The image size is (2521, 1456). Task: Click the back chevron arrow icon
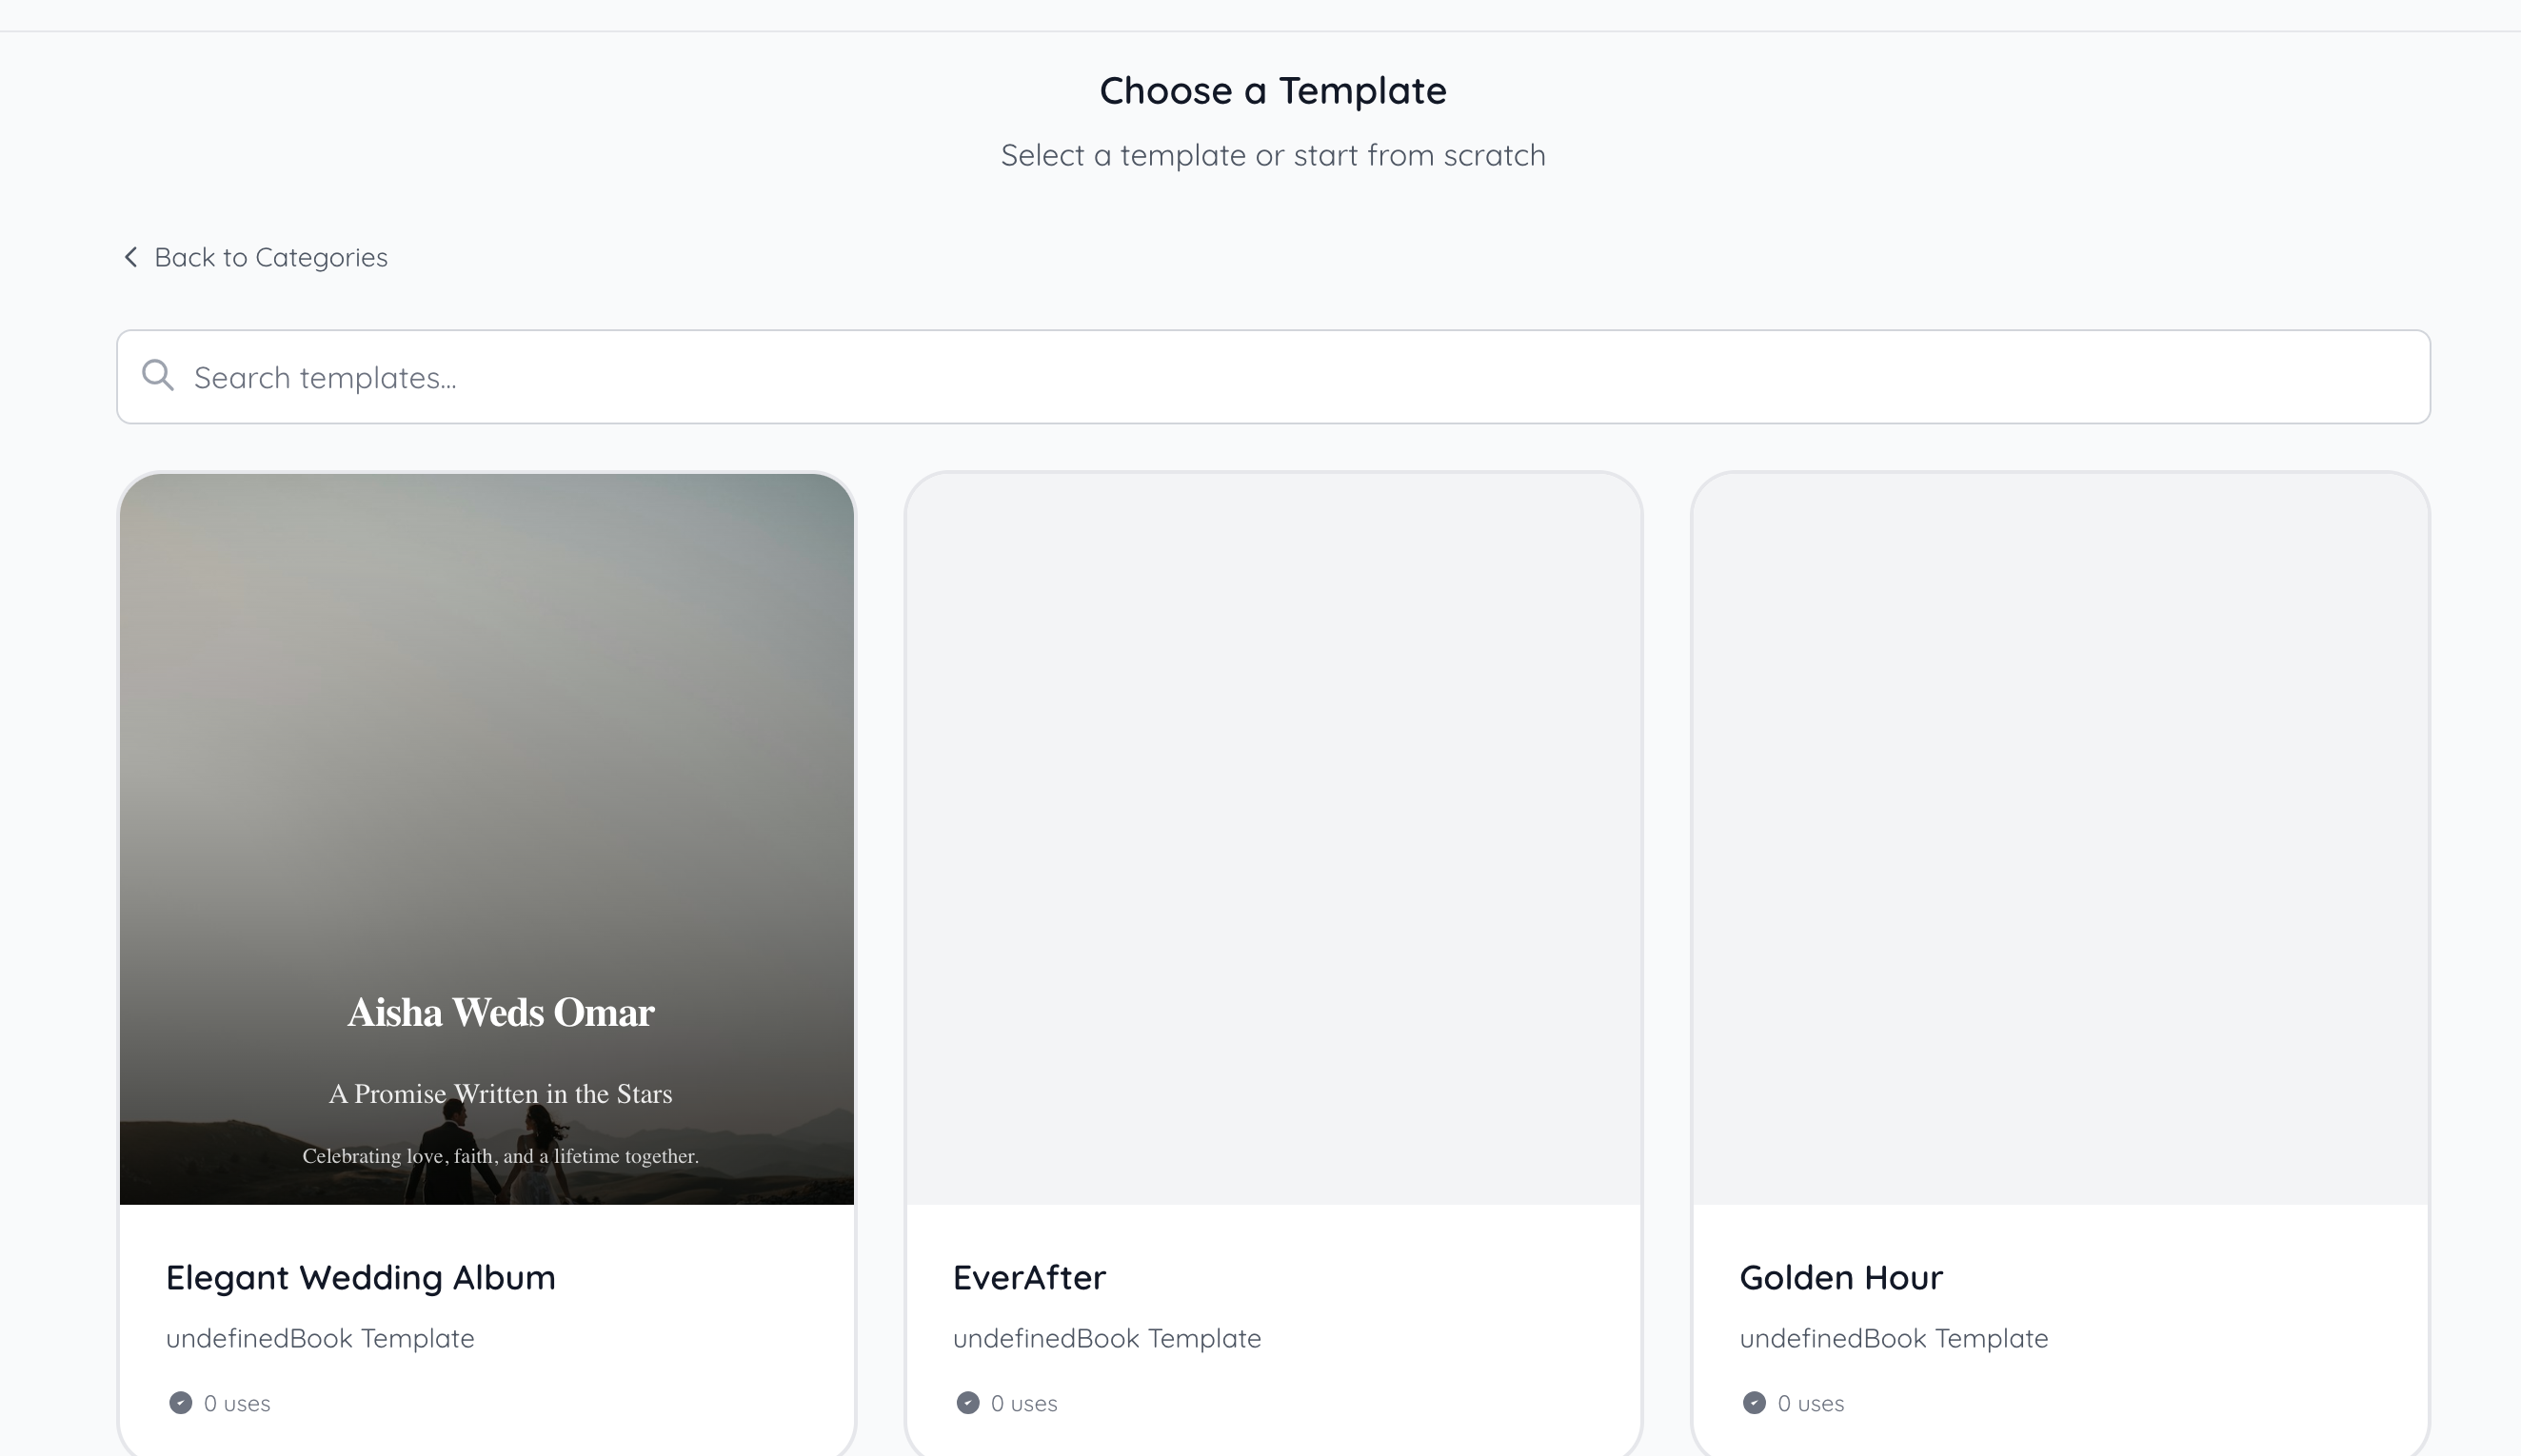(130, 257)
